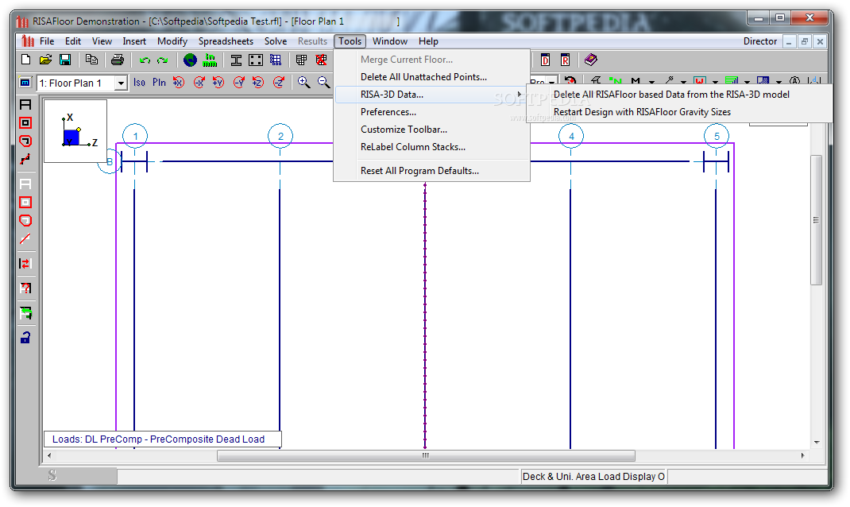Open dropdown arrow next to the red W icon
The image size is (850, 507).
pos(715,83)
